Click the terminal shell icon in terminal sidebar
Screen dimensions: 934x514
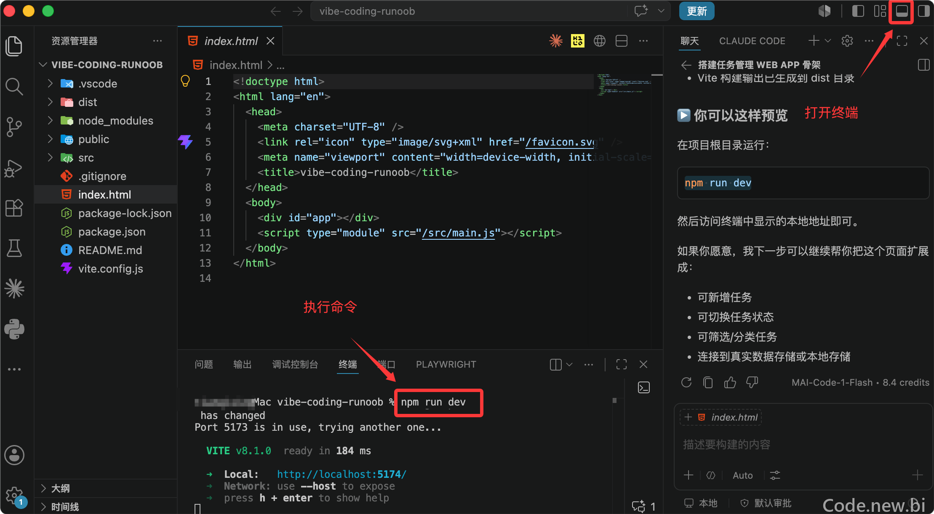[644, 387]
